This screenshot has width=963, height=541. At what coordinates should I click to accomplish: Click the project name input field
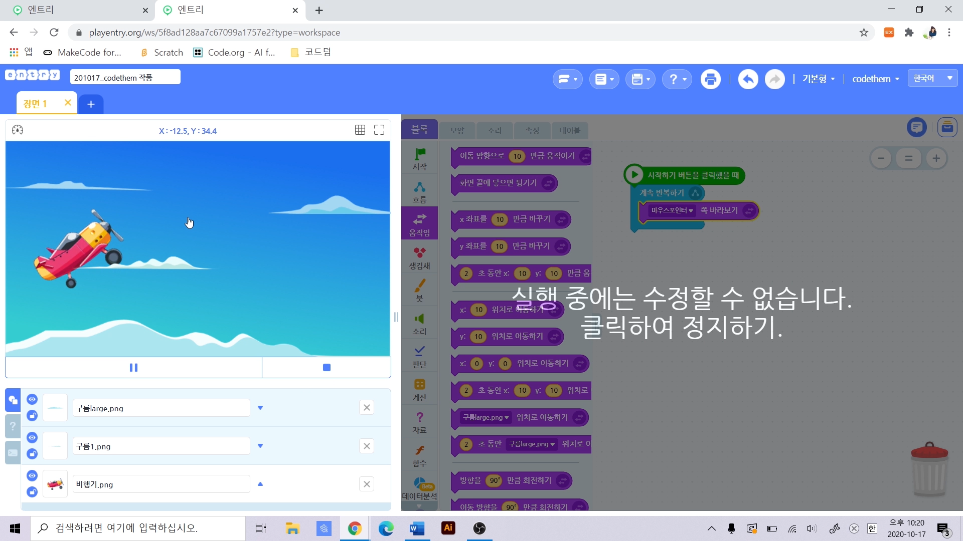pos(125,78)
